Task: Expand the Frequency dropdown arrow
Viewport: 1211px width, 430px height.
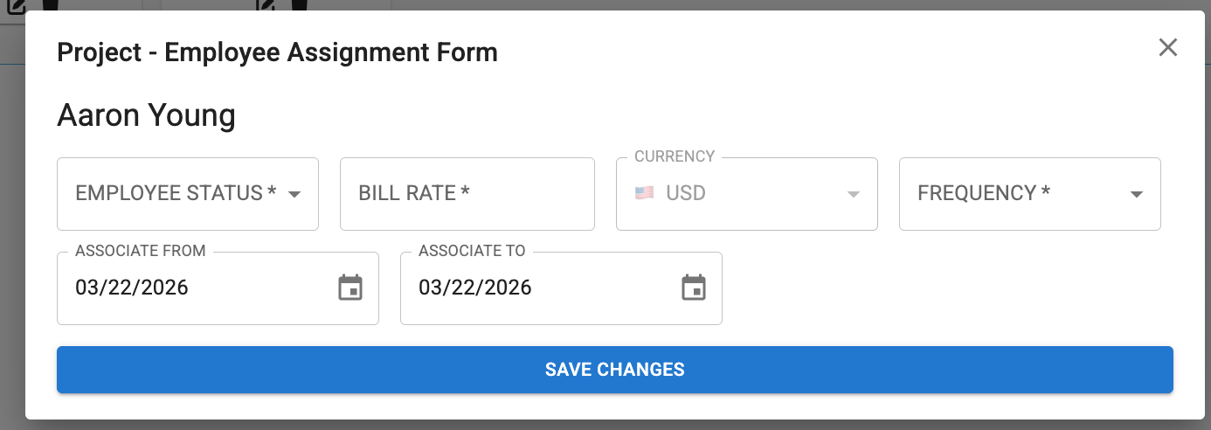Action: 1137,194
